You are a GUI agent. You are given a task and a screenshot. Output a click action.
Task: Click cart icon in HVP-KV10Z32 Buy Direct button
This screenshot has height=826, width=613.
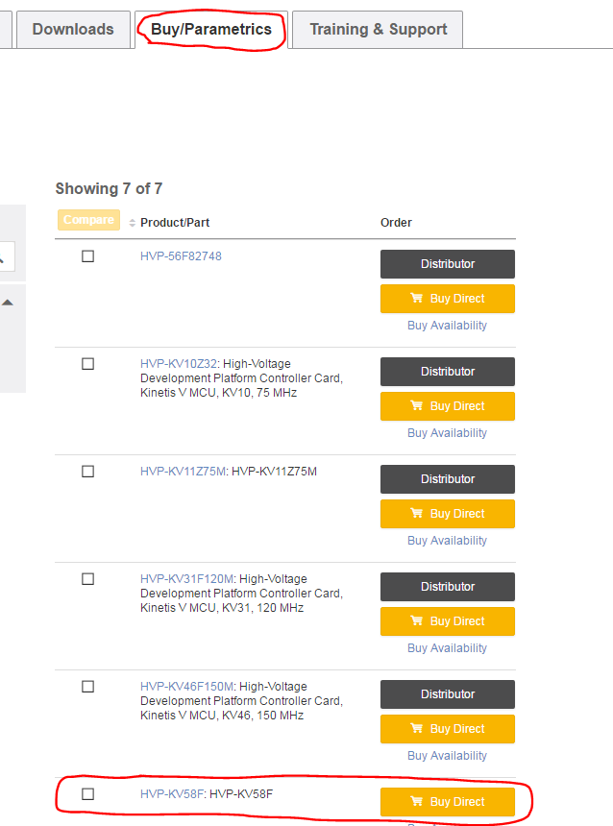[x=417, y=405]
